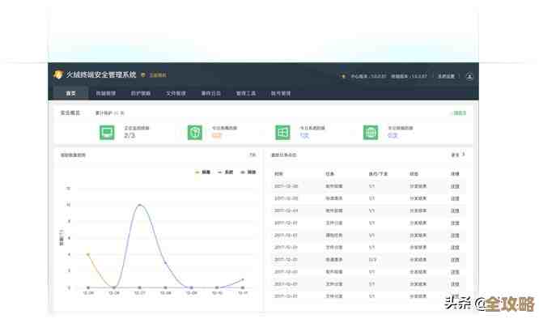The image size is (539, 319).
Task: Open the 事件日志 tab
Action: click(x=210, y=93)
